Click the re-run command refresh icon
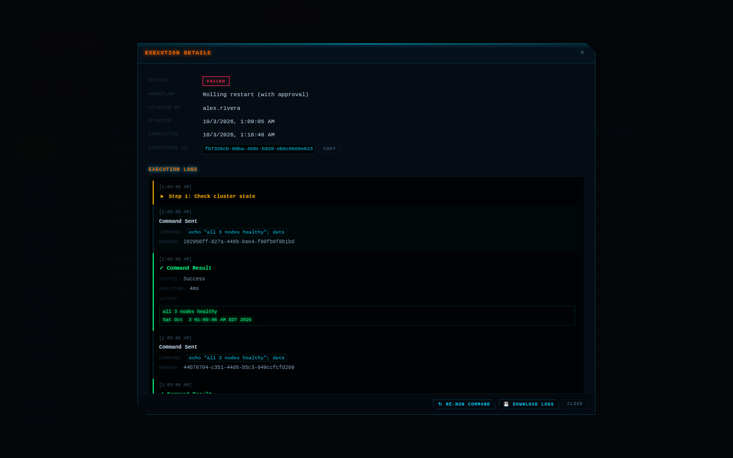Screen dimensions: 733x458 click(440, 404)
